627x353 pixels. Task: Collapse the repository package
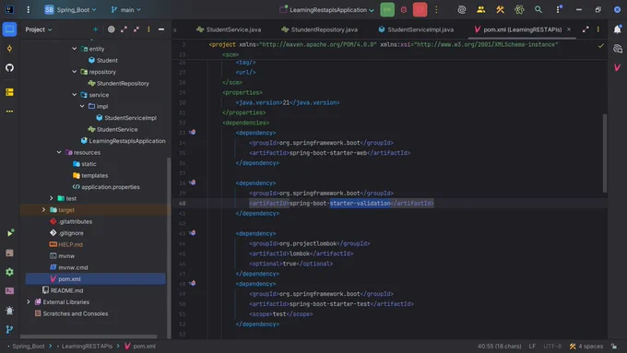(x=75, y=72)
